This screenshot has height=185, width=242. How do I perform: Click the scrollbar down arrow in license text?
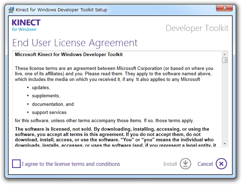click(225, 144)
